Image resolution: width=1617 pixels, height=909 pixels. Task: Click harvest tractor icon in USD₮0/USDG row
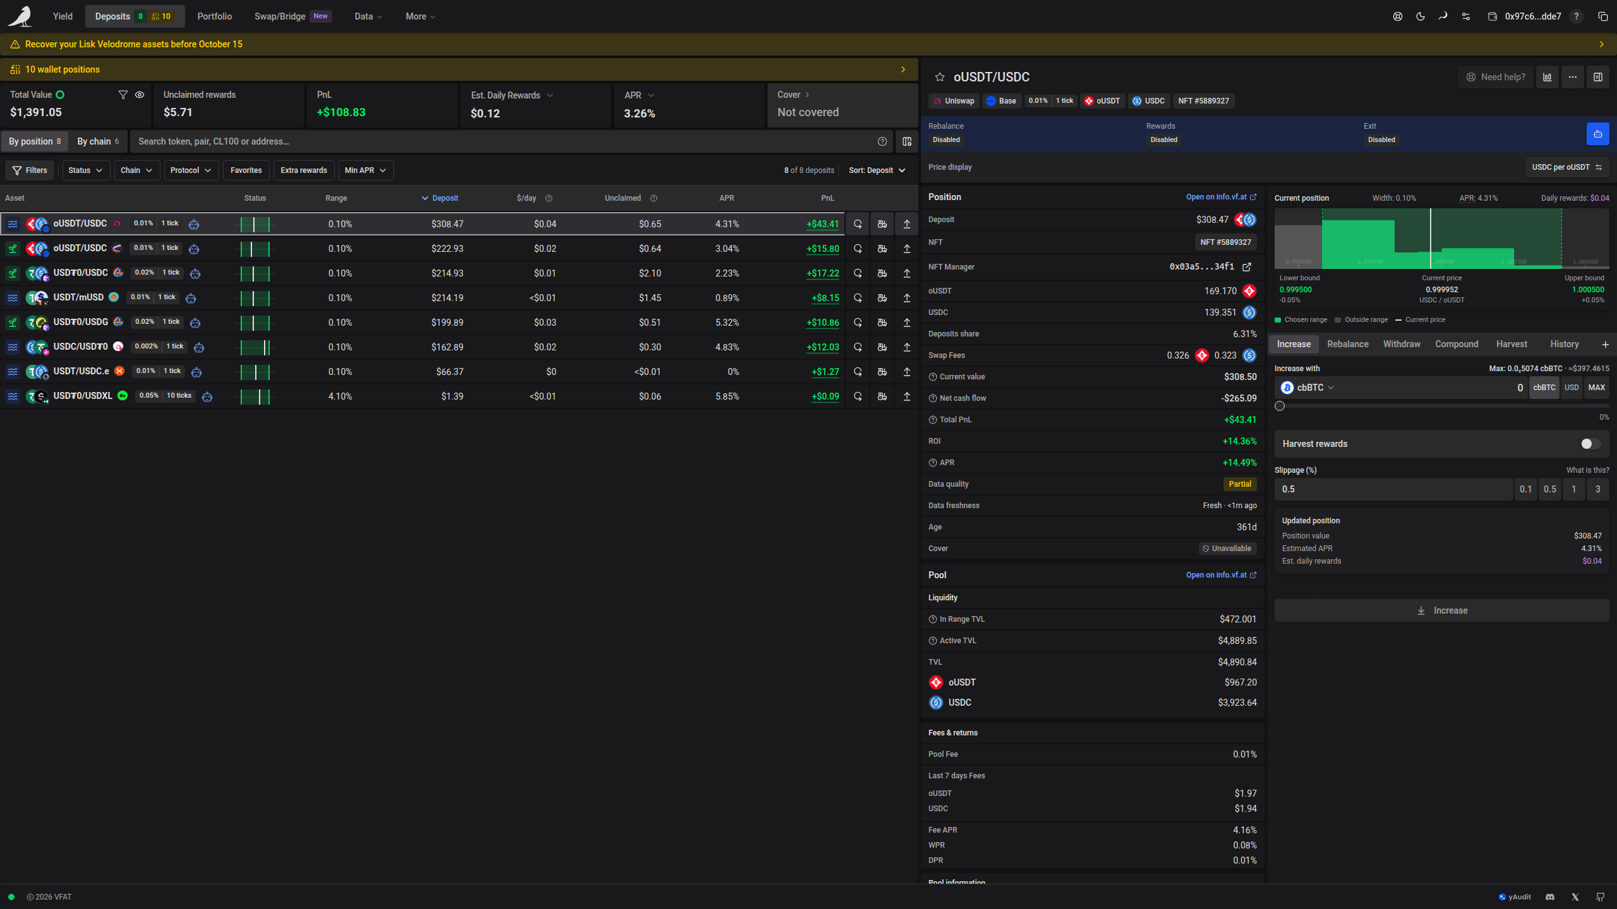[882, 323]
